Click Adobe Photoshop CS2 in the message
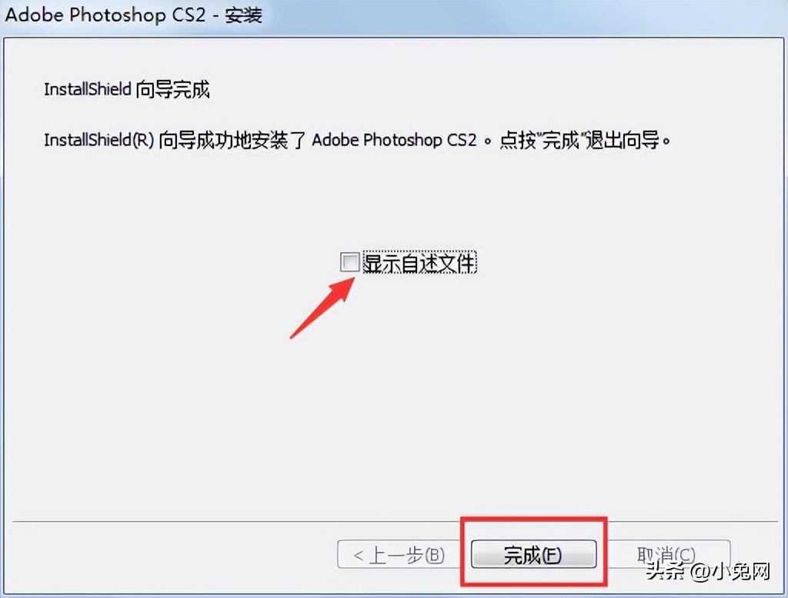Screen dimensions: 788x598 [395, 140]
